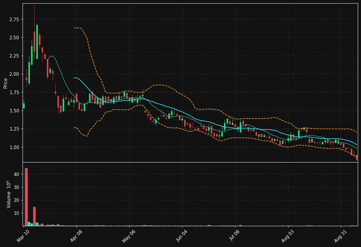Click the second-tallest red volume bar near 15
The height and width of the screenshot is (247, 361).
pyautogui.click(x=34, y=216)
